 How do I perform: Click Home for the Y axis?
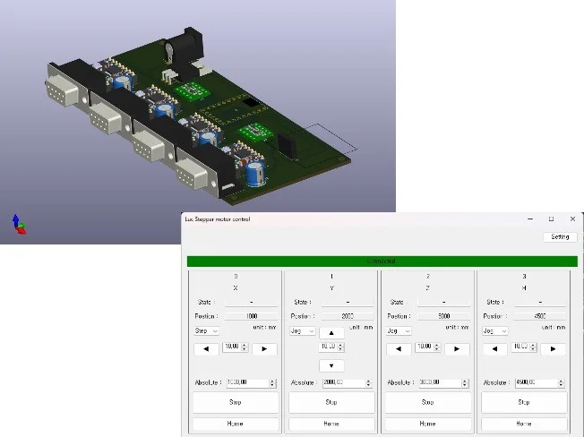[331, 424]
